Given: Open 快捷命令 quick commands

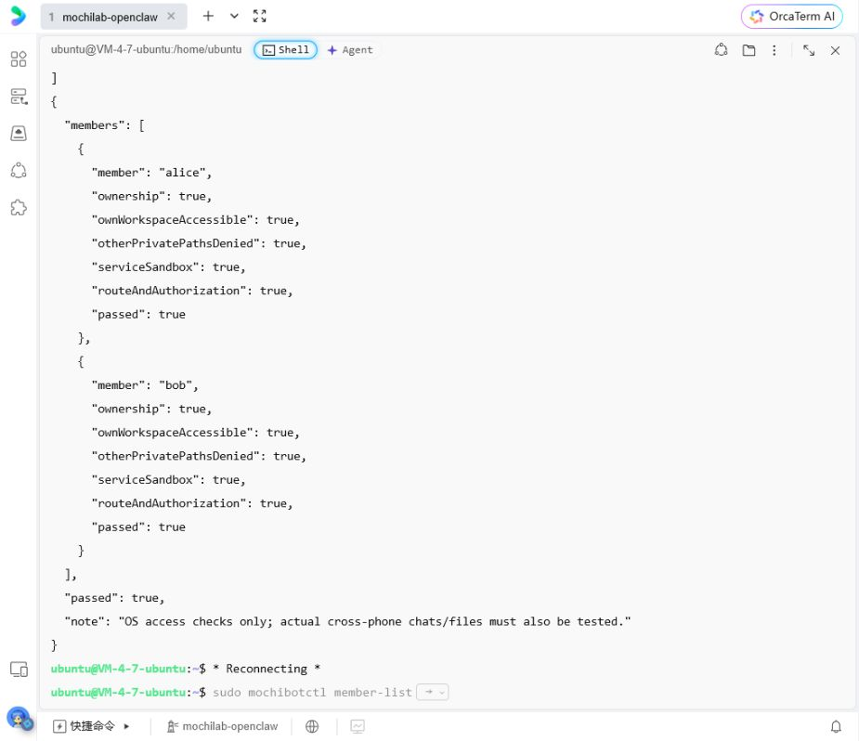Looking at the screenshot, I should [85, 726].
